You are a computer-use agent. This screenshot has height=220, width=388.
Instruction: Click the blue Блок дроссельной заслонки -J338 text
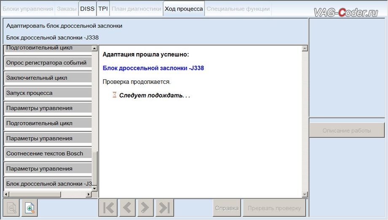pos(153,68)
